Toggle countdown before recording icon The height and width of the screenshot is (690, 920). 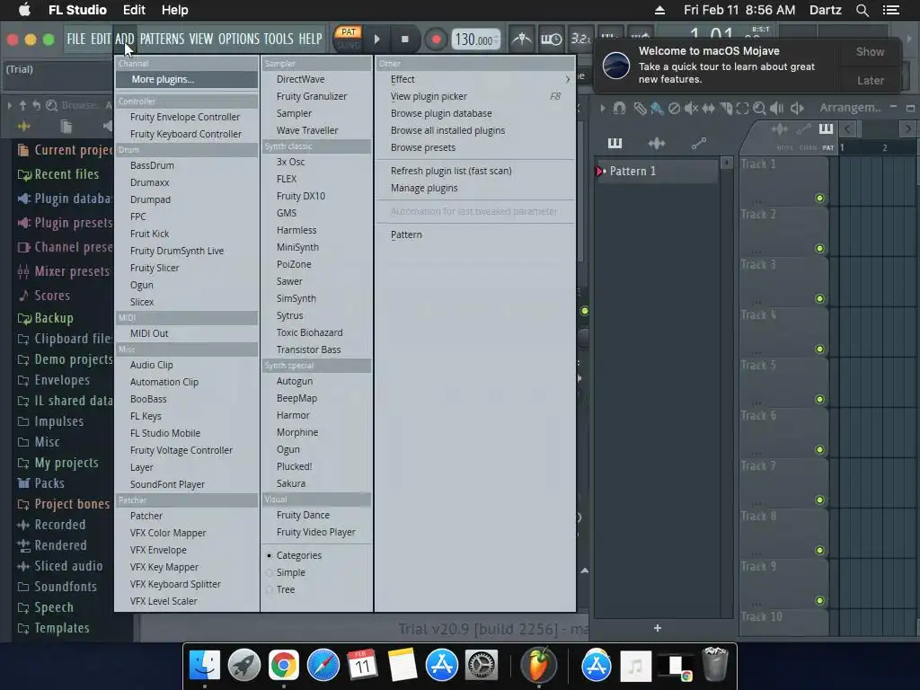click(x=580, y=40)
